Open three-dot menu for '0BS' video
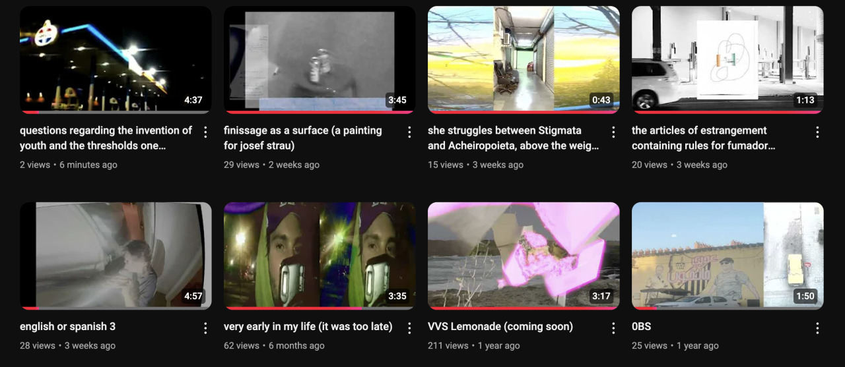This screenshot has height=367, width=845. point(817,328)
